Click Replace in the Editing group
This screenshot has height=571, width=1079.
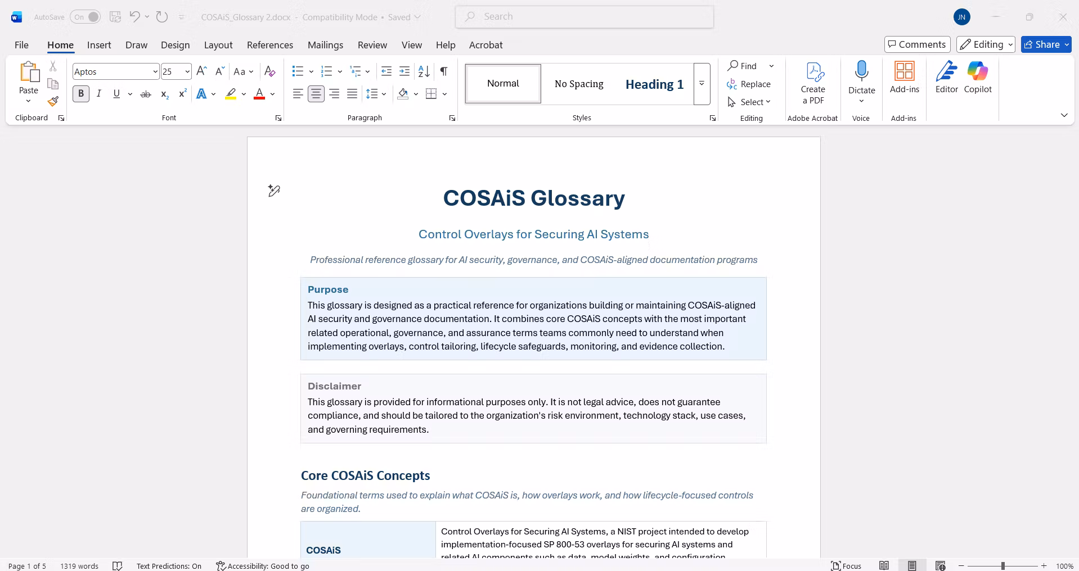[749, 84]
